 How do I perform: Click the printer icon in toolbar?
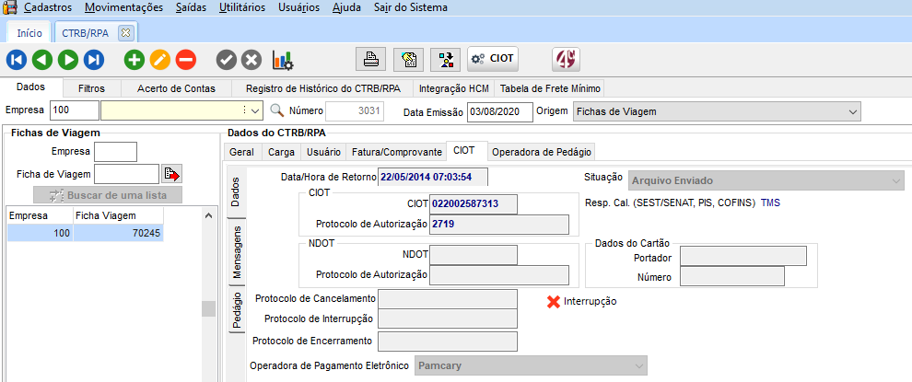371,59
